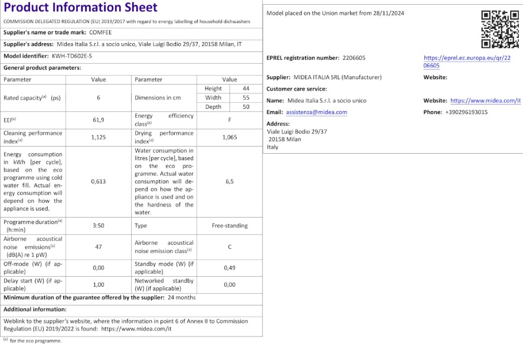
Task: Click the energy consumption value 0,613
Action: (99, 182)
